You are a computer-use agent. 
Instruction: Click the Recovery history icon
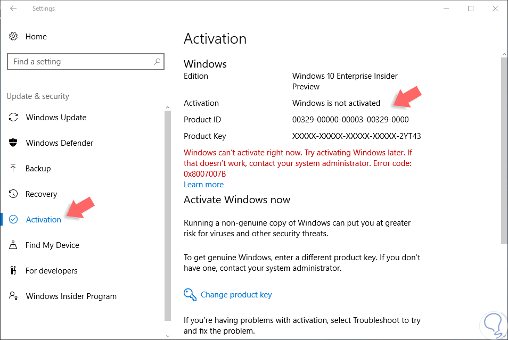coord(14,194)
